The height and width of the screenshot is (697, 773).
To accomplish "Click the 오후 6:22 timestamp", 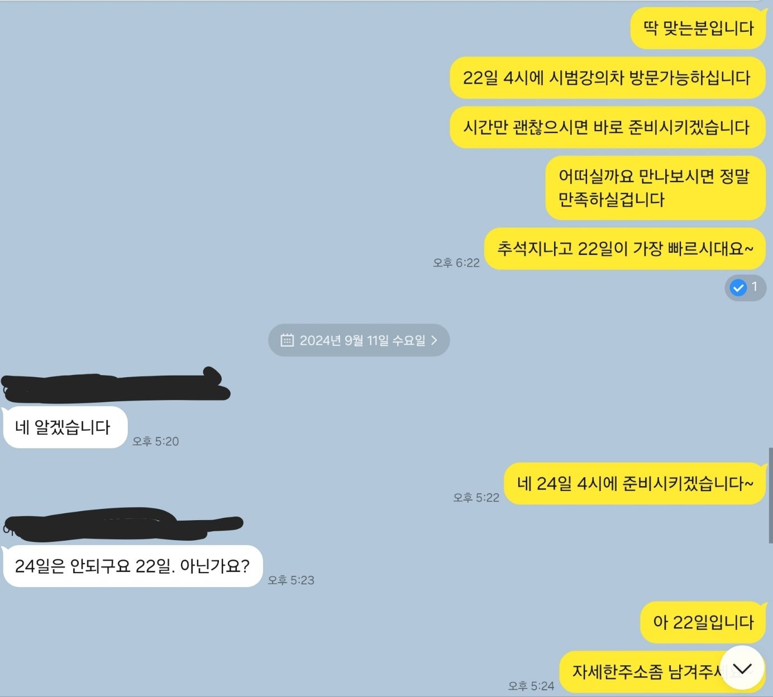I will pos(456,263).
